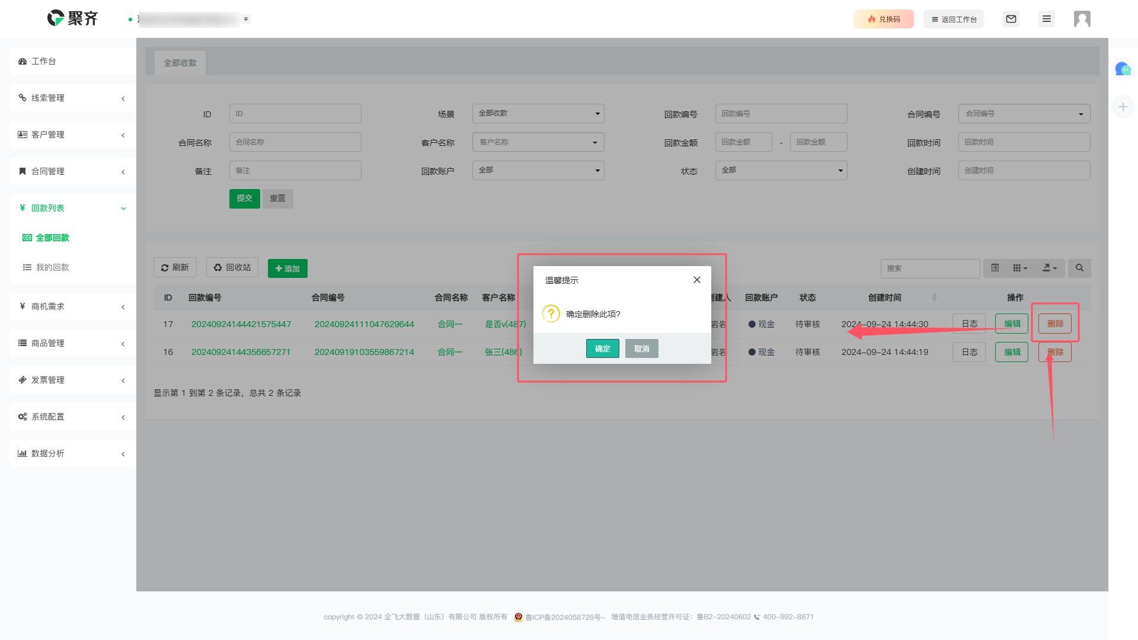This screenshot has width=1138, height=640.
Task: Expand 商品管理 menu
Action: tap(72, 343)
